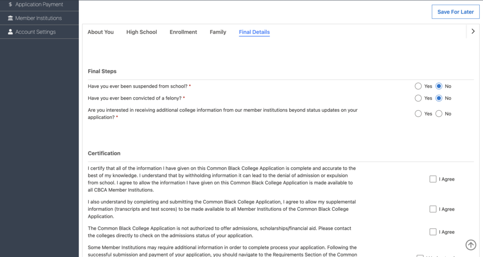Image resolution: width=483 pixels, height=257 pixels.
Task: Open the Family tab
Action: point(218,32)
